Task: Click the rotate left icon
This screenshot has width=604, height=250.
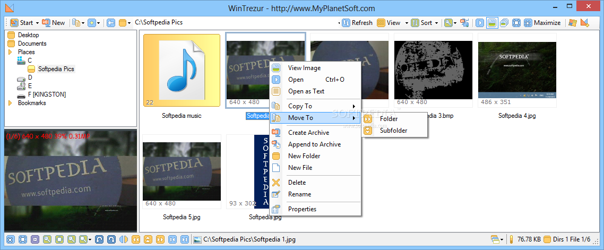Action: tap(99, 239)
